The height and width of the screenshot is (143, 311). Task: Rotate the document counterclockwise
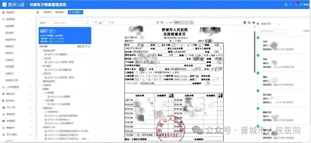[x=162, y=22]
